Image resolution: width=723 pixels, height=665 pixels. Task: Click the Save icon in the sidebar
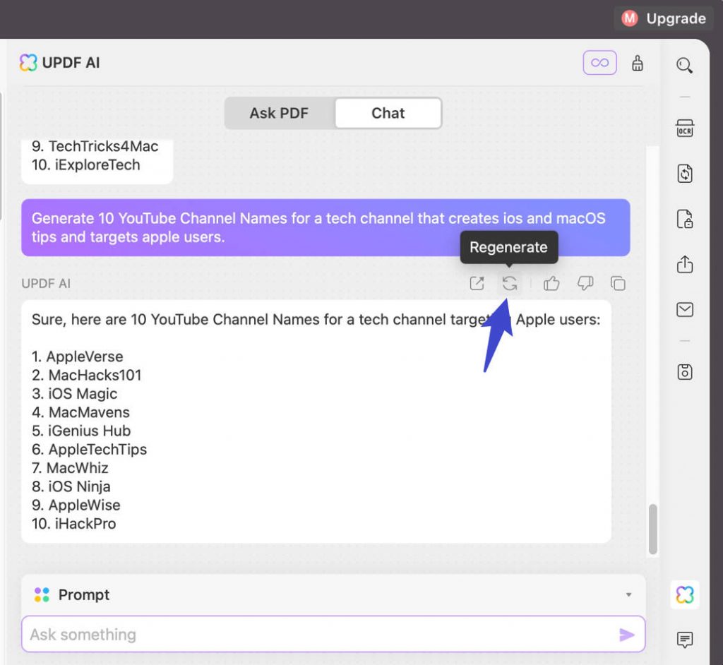[684, 372]
